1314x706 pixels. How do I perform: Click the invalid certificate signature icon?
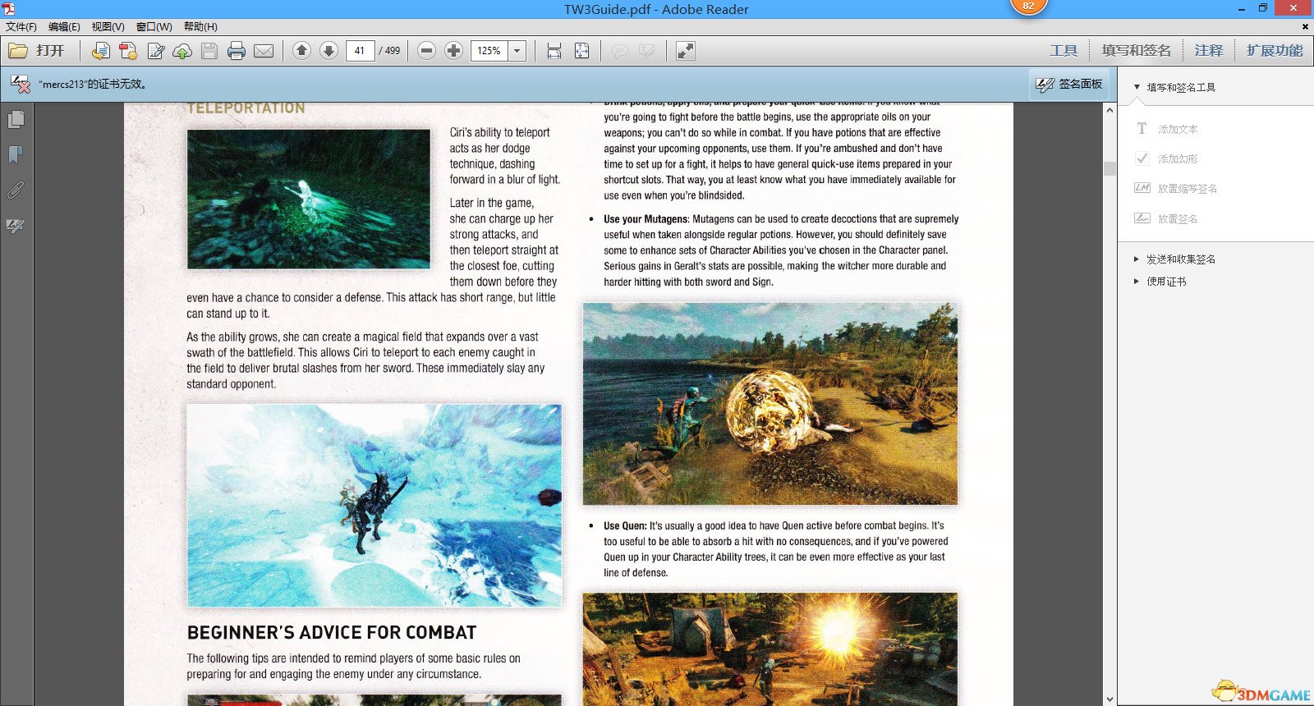point(20,84)
